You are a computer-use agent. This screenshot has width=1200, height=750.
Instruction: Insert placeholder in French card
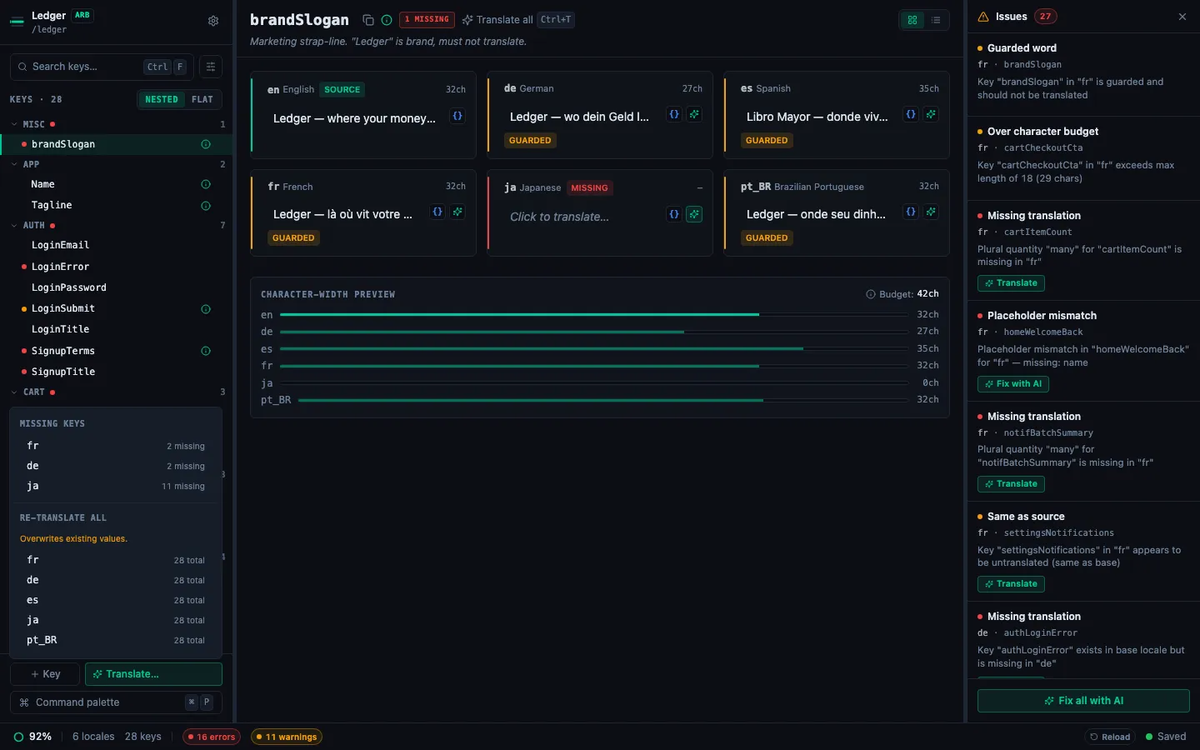(437, 212)
